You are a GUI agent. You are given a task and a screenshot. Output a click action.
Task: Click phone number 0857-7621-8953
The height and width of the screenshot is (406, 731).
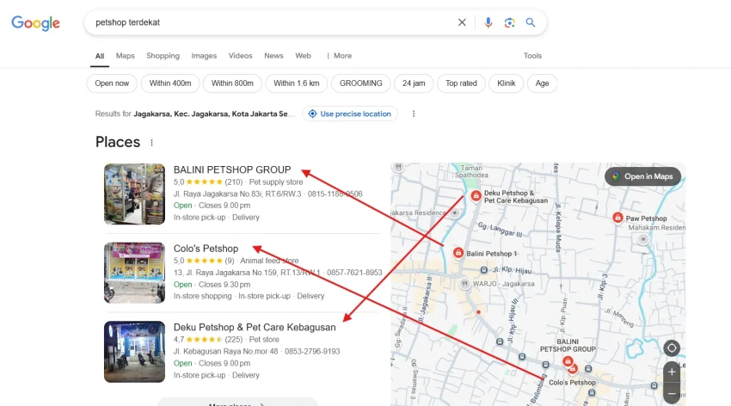click(354, 273)
